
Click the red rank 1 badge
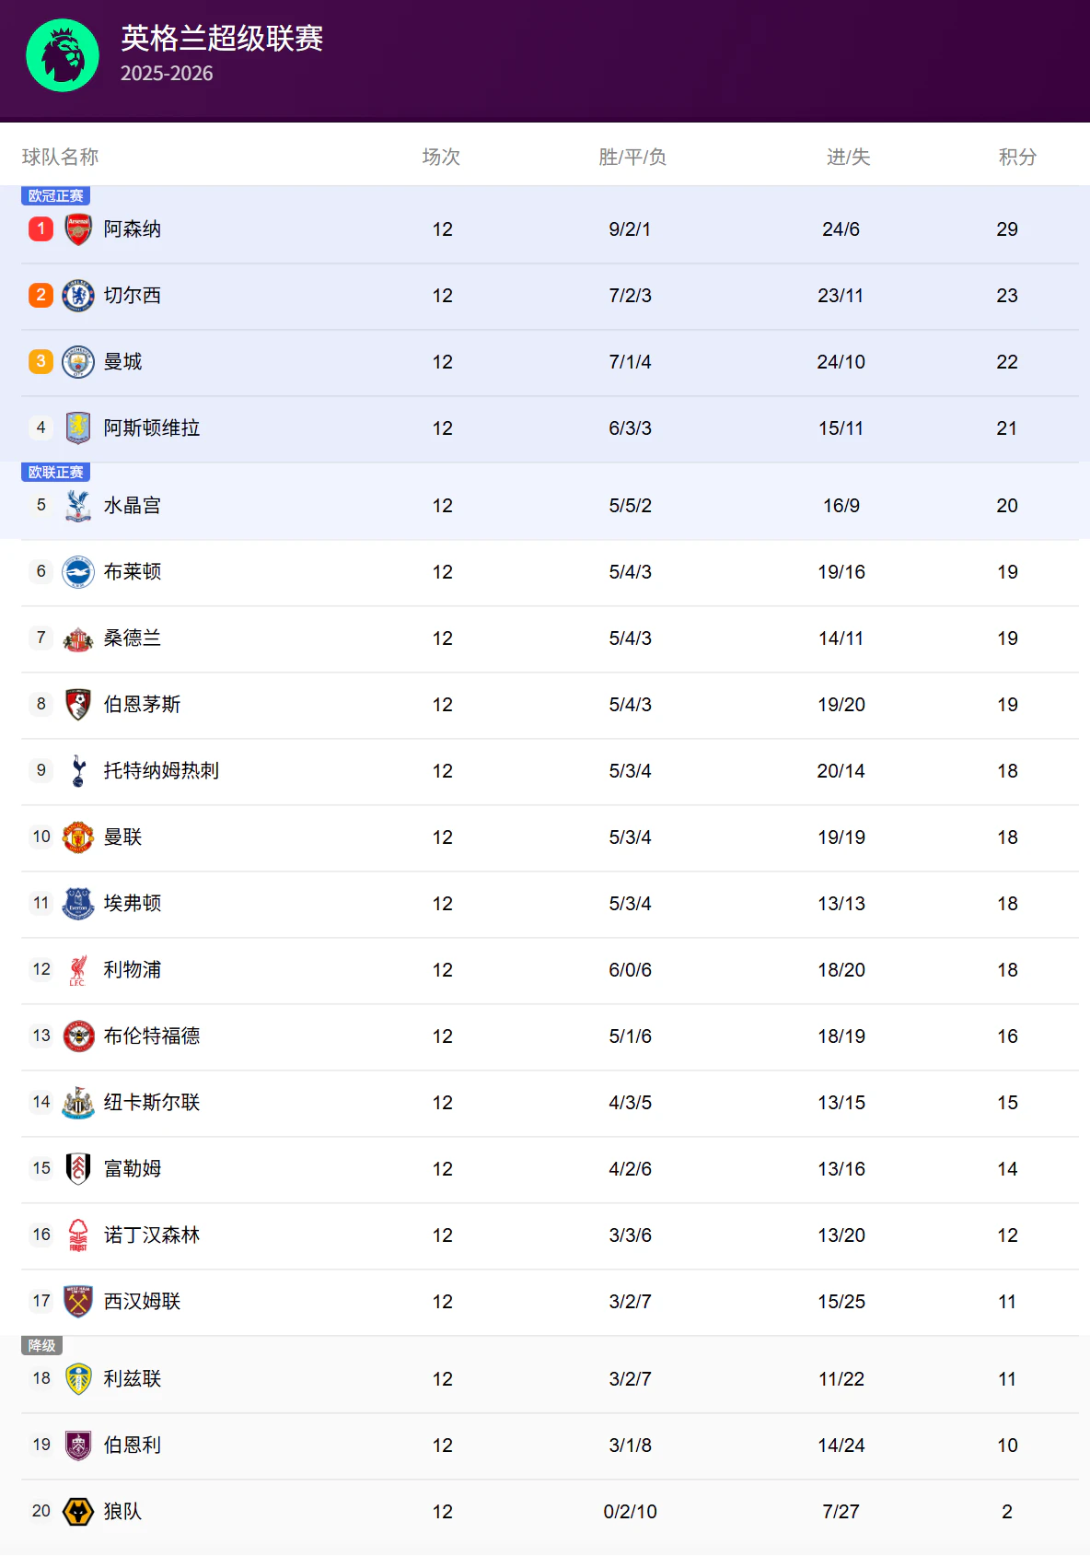tap(41, 228)
